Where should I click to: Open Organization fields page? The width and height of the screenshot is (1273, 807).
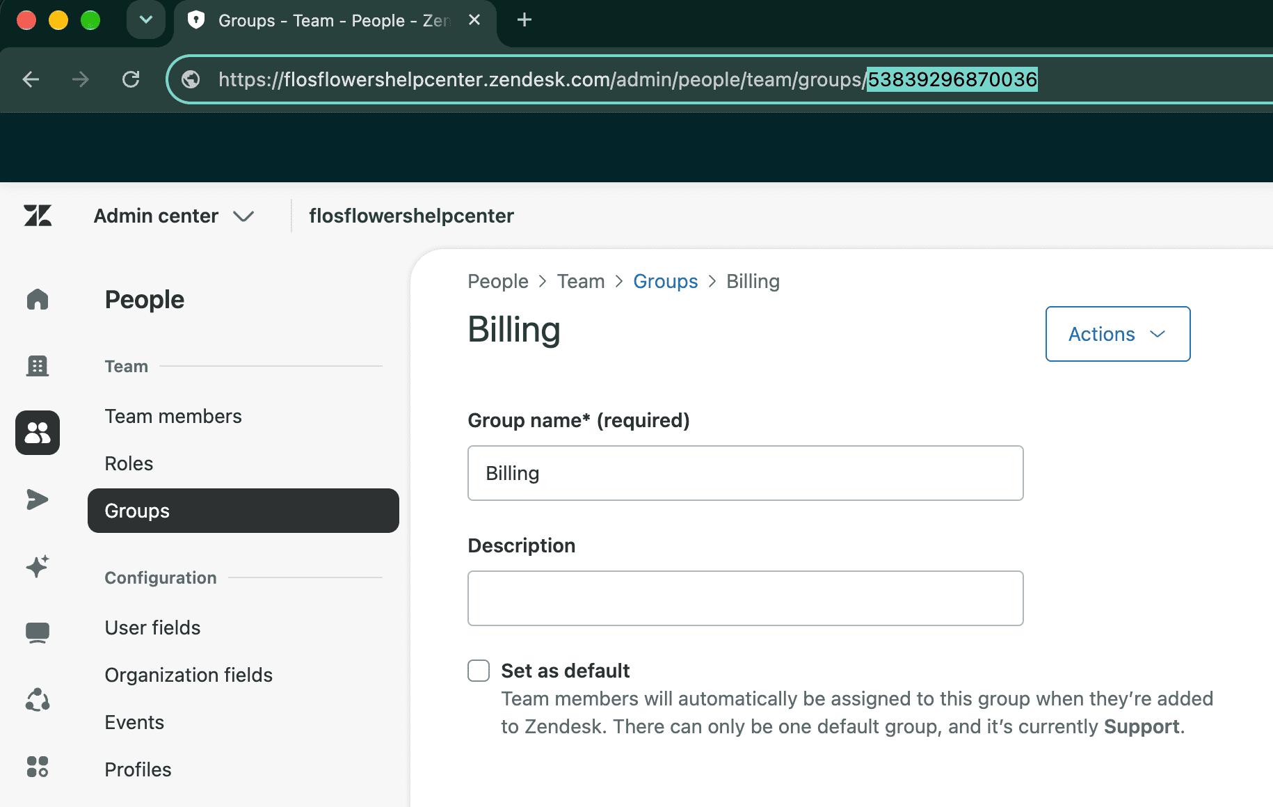(x=189, y=675)
